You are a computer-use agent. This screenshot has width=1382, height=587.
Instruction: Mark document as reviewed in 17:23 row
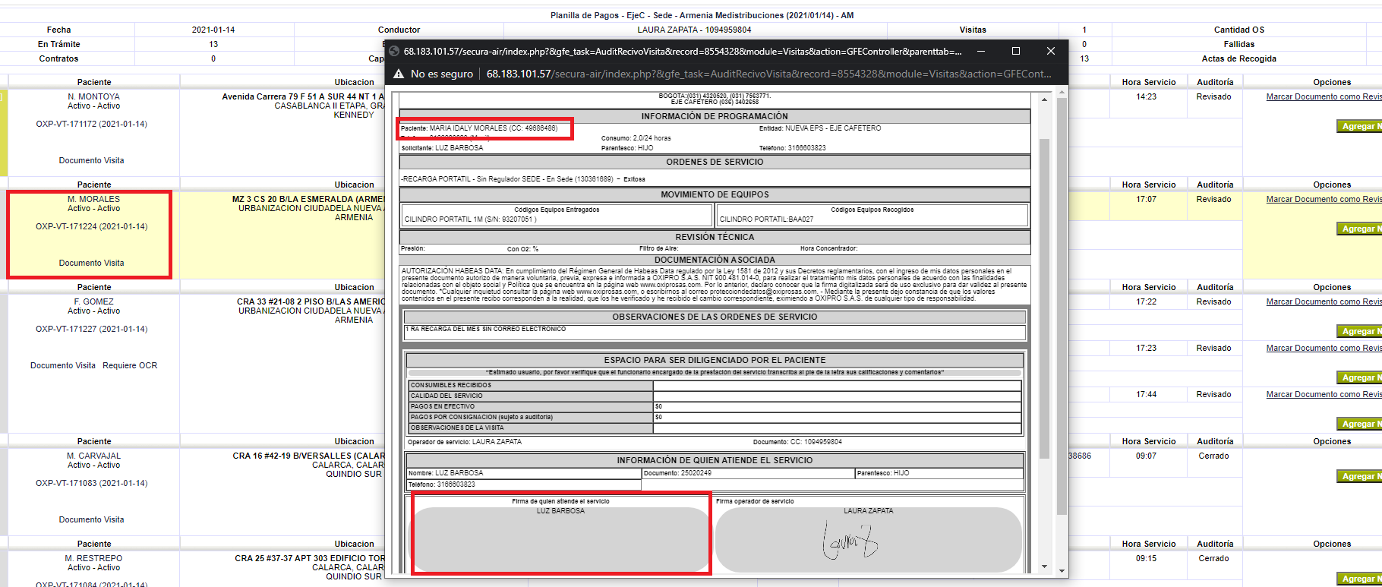1324,348
